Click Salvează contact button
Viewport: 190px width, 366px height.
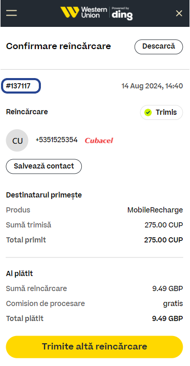pos(43,166)
